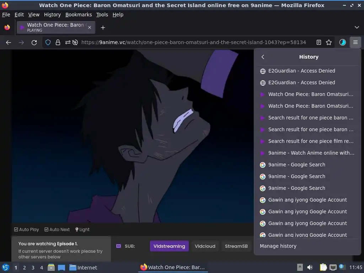Viewport: 364px width, 273px height.
Task: Open the Help menu
Action: (x=118, y=15)
